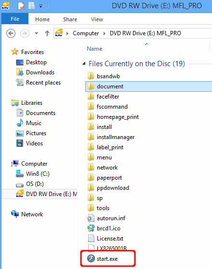
Task: Open the License.txt document
Action: click(x=105, y=239)
